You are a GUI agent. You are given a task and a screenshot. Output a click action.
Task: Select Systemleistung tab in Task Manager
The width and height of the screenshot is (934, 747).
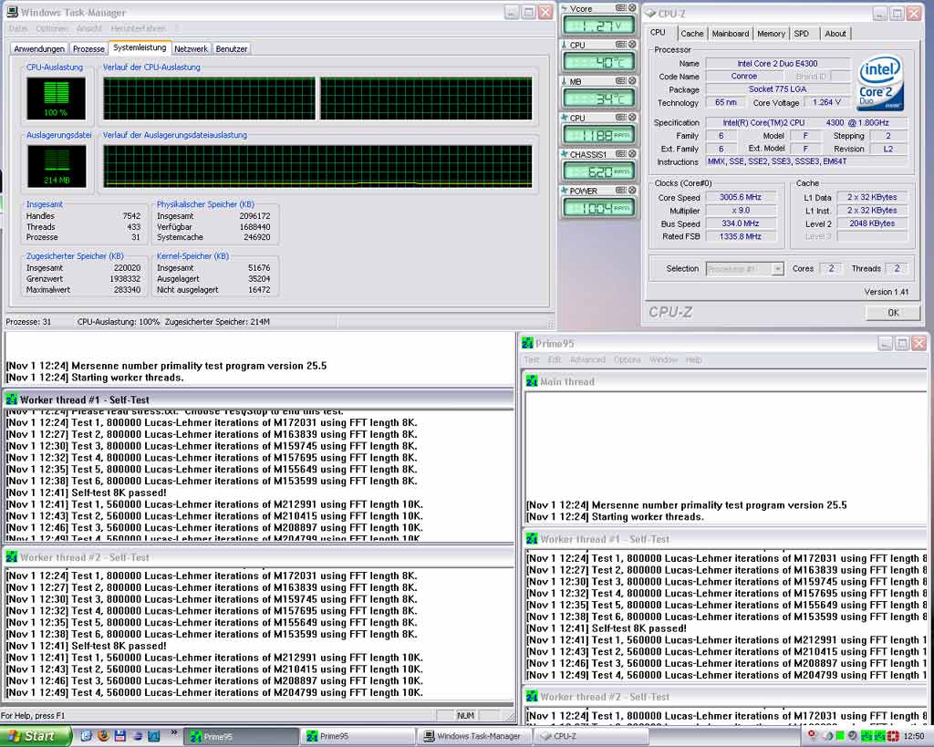(140, 47)
